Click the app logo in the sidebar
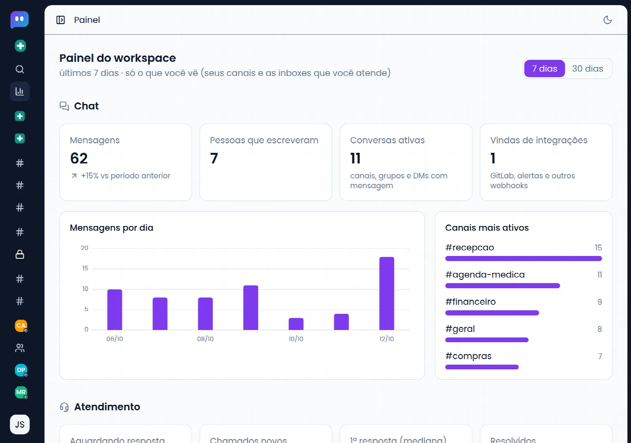 19,20
